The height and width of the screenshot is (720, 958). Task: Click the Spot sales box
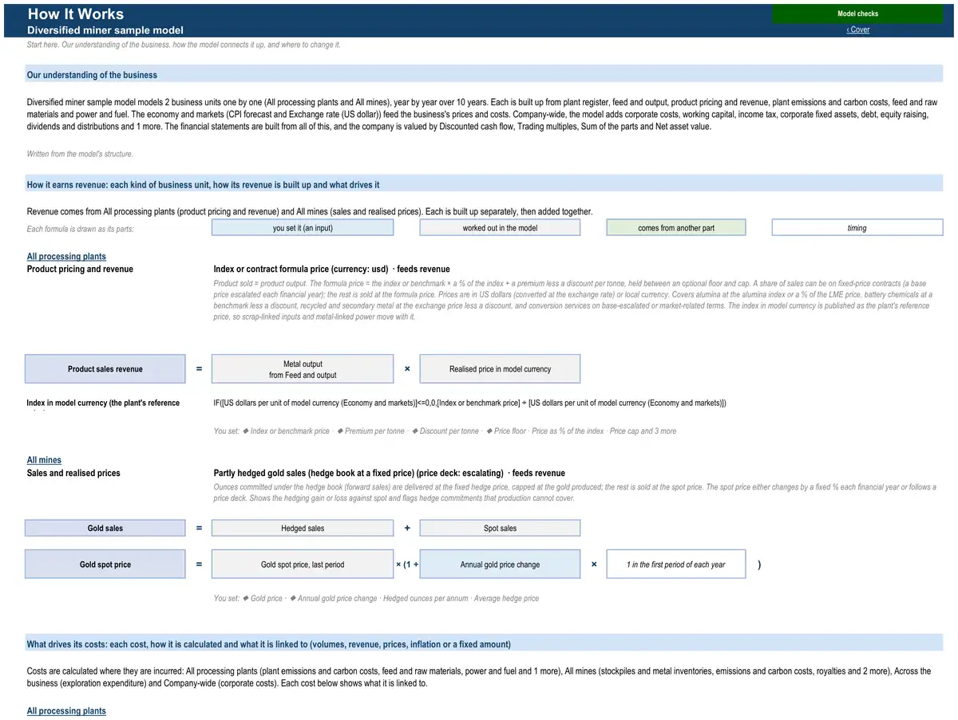pyautogui.click(x=500, y=528)
